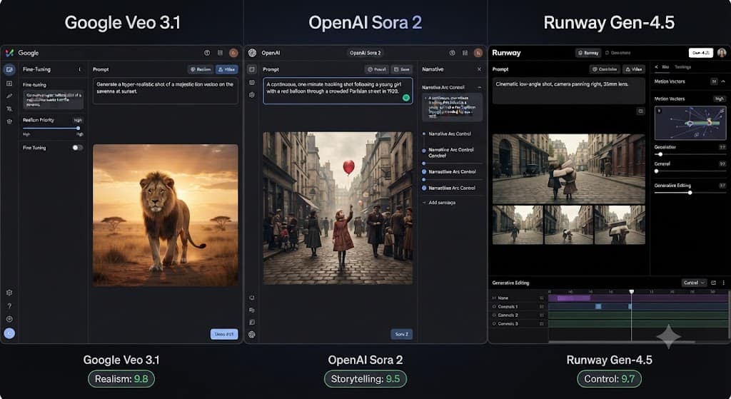This screenshot has height=399, width=731.
Task: Click the first button left of Sora Save
Action: coord(376,69)
